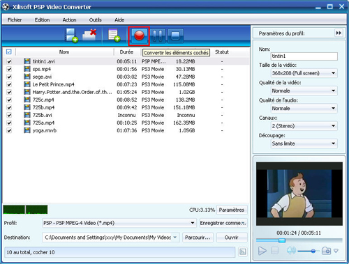349x264 pixels.
Task: Click the Tintin video preview image
Action: click(x=299, y=194)
